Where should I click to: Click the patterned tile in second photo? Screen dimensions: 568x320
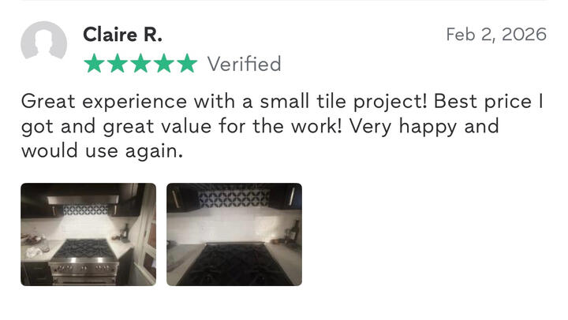[234, 199]
